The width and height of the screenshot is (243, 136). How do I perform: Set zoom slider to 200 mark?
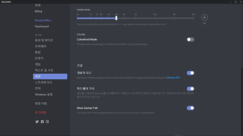pos(193,18)
